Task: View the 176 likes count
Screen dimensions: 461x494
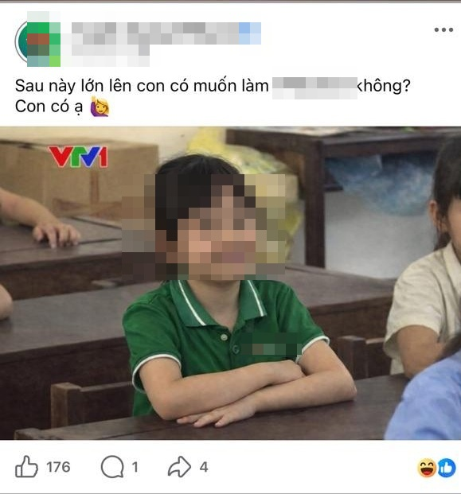Action: click(x=58, y=467)
